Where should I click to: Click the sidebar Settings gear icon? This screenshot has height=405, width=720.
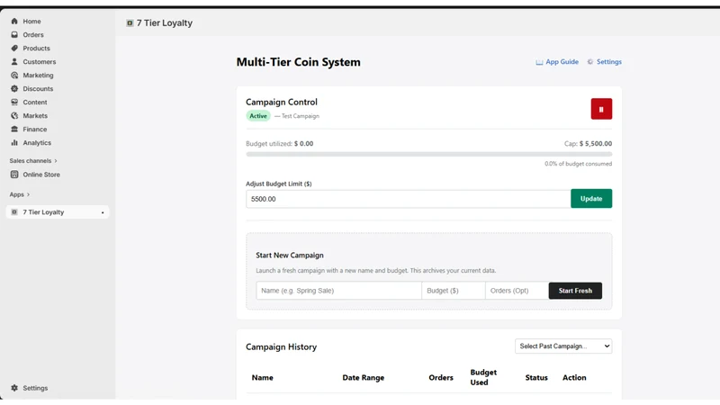pyautogui.click(x=14, y=388)
